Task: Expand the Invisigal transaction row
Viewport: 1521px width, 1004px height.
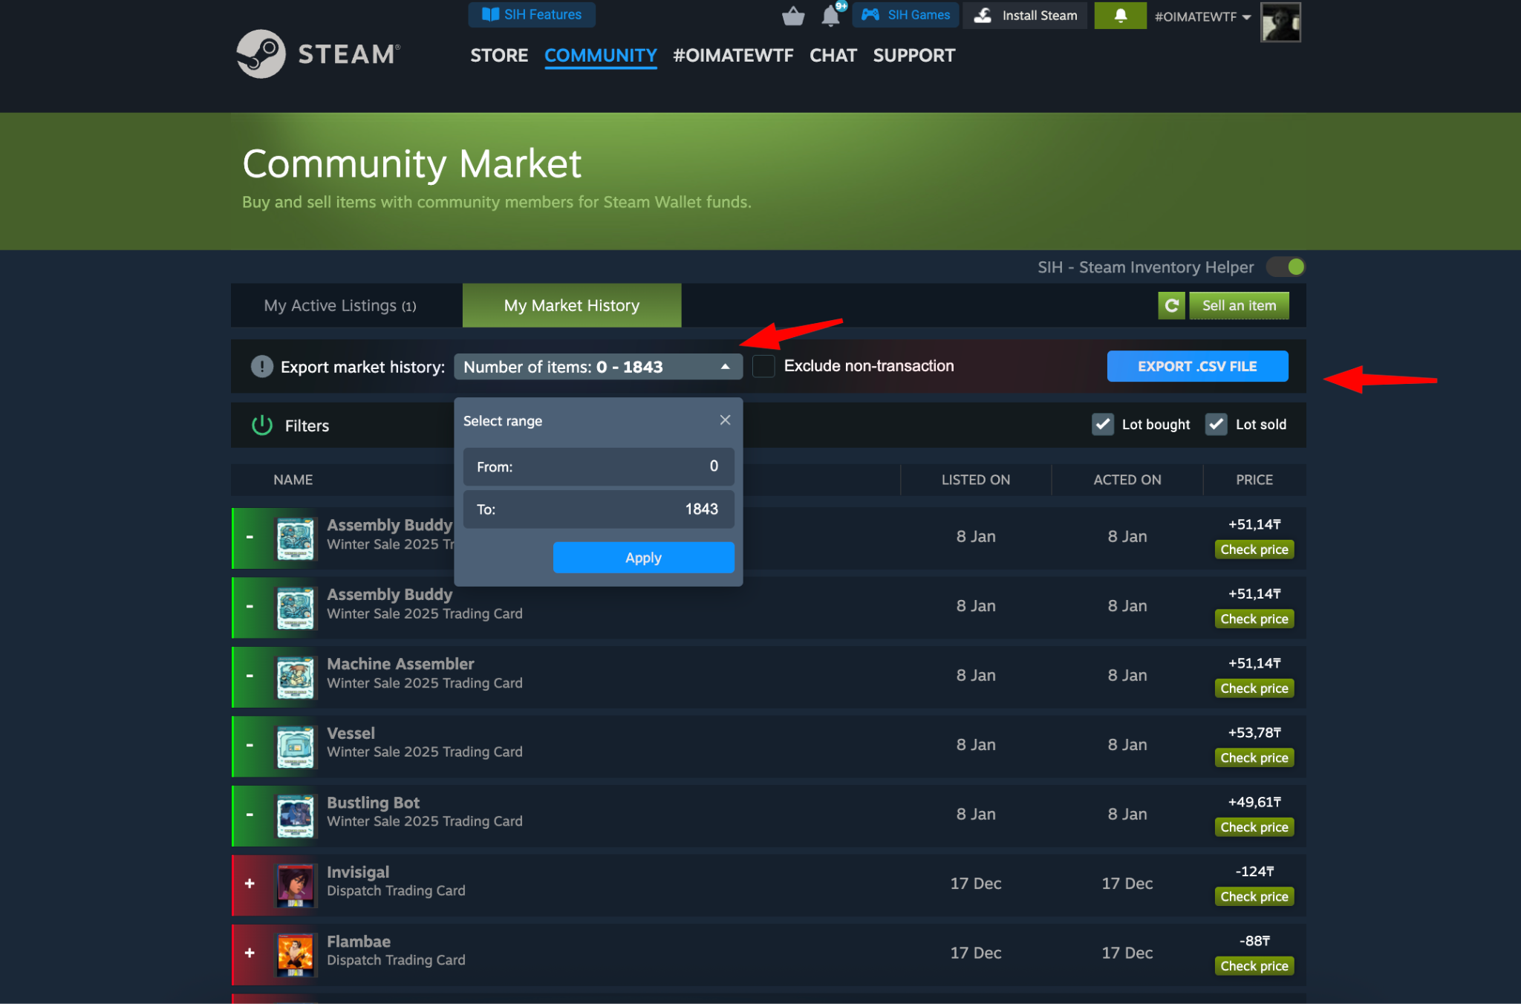Action: (250, 884)
